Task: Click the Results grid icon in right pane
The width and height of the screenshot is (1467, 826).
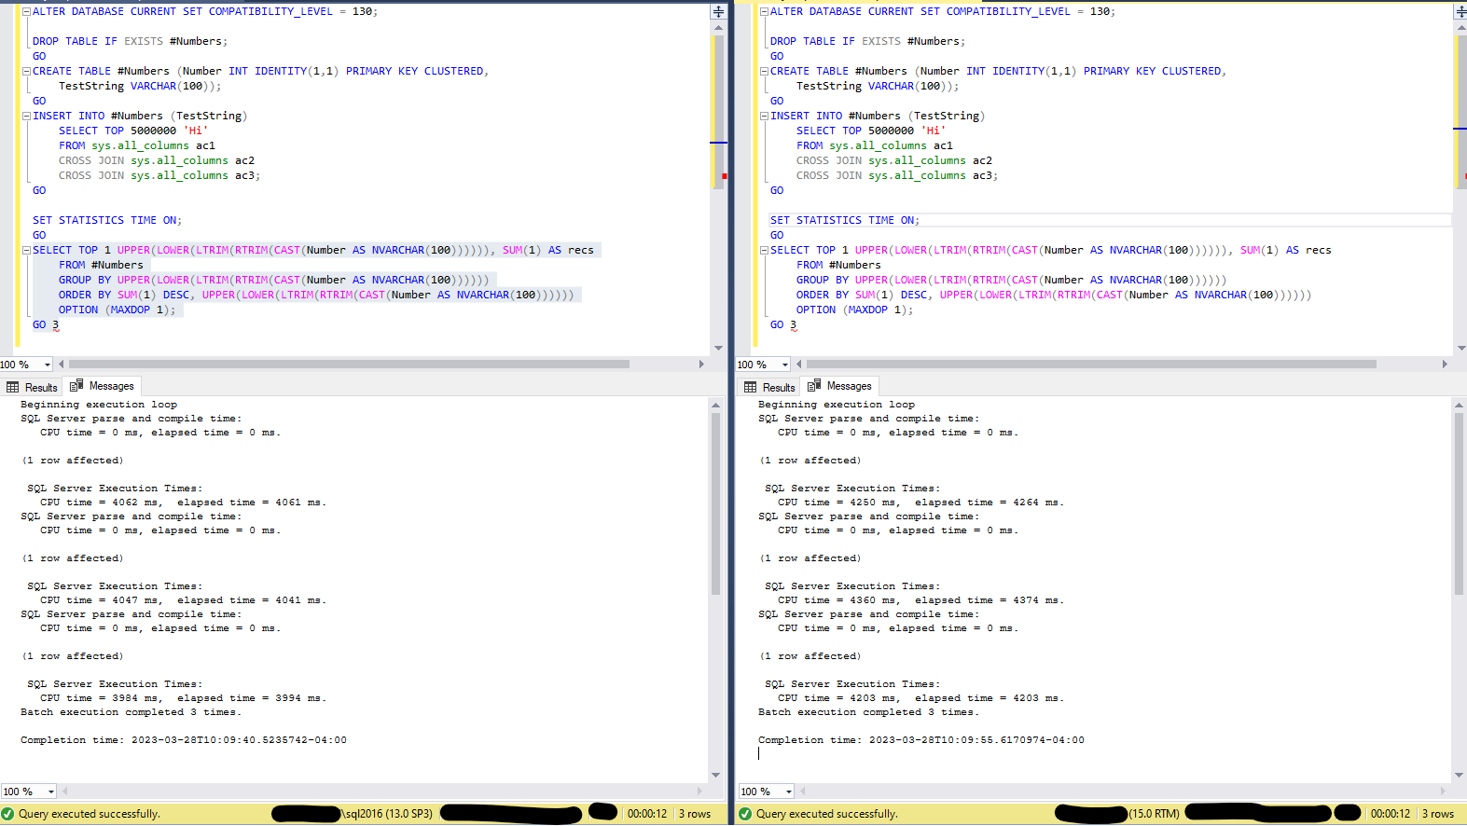Action: tap(751, 387)
